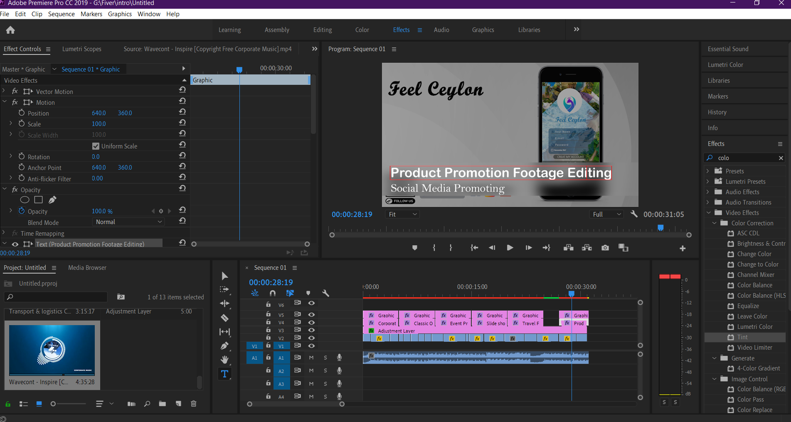This screenshot has width=791, height=422.
Task: Switch to the Color workspace tab
Action: (x=362, y=30)
